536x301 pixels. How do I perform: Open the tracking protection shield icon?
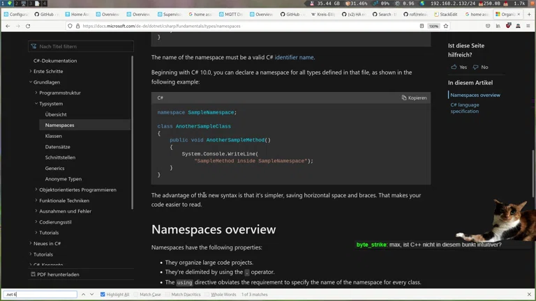tap(70, 26)
